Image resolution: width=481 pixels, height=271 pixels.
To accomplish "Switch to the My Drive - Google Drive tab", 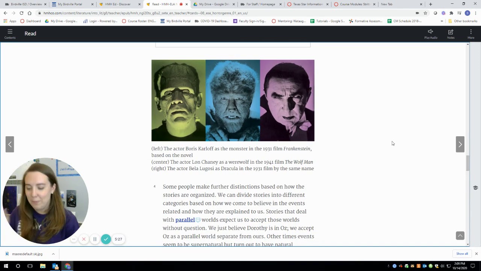I will click(x=213, y=4).
